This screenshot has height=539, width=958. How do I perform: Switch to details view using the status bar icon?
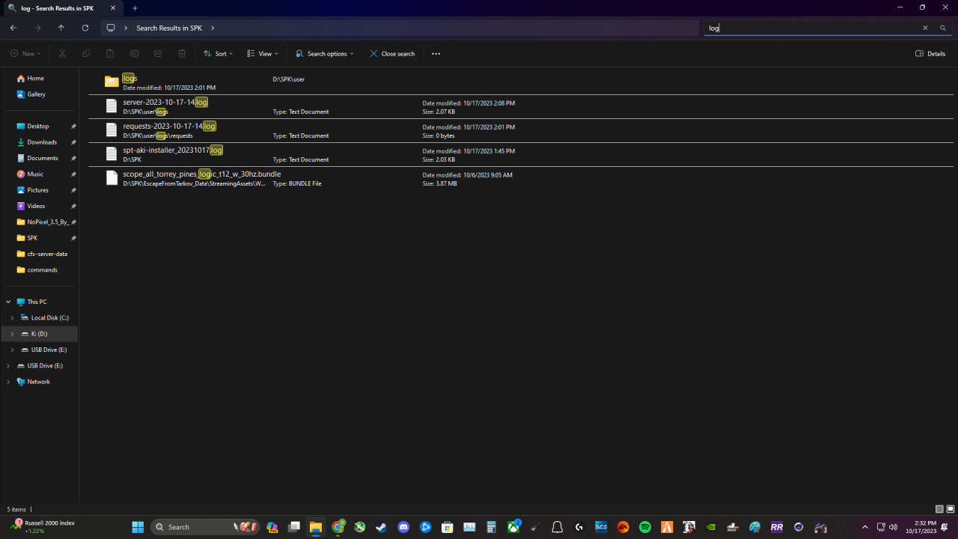tap(939, 510)
